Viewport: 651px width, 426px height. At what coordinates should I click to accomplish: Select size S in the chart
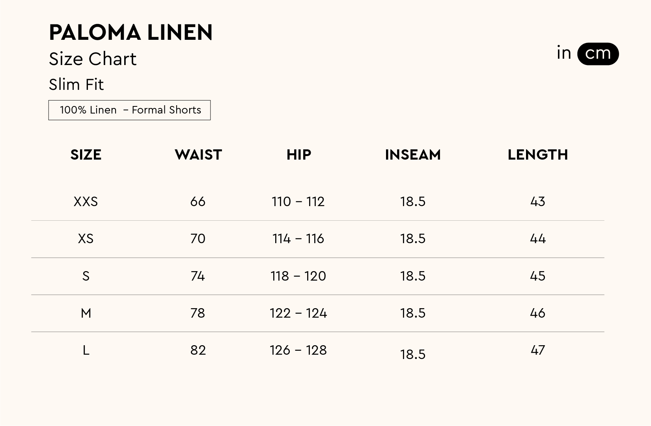(86, 276)
